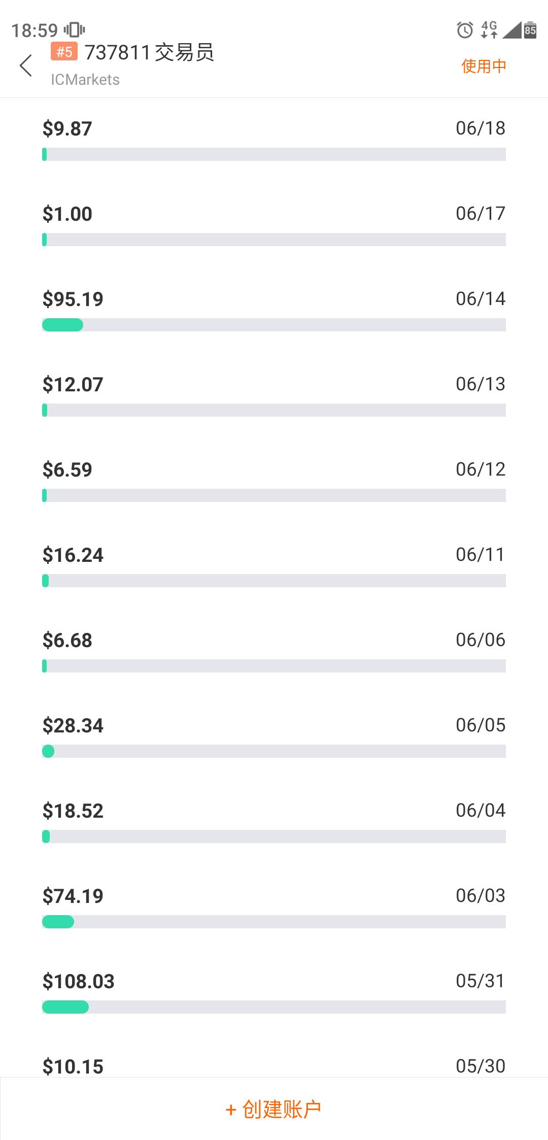Tap the ICMarkets broker name

click(x=85, y=80)
